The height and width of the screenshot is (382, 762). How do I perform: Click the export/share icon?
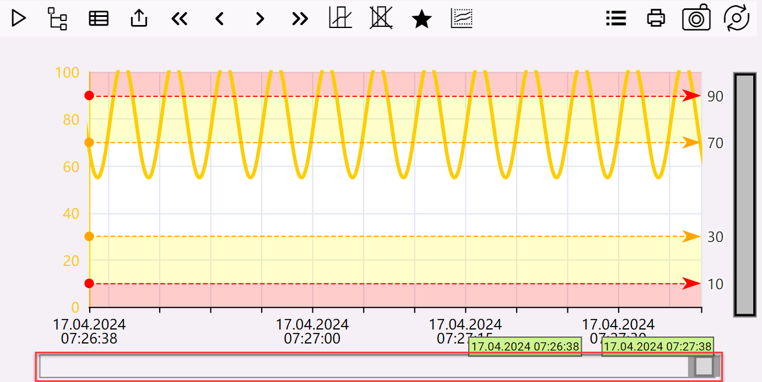(x=139, y=19)
